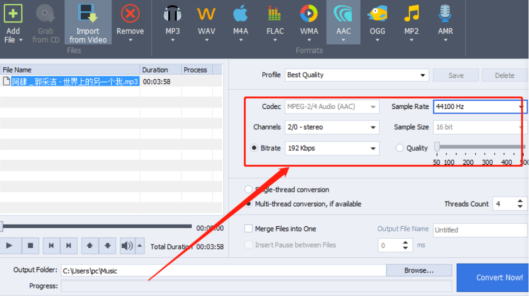Select the AMR format icon
Viewport: 529px width, 296px height.
click(446, 14)
